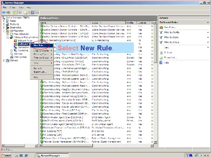The width and height of the screenshot is (211, 158).
Task: Click the Export List toolbar icon
Action: (26, 13)
